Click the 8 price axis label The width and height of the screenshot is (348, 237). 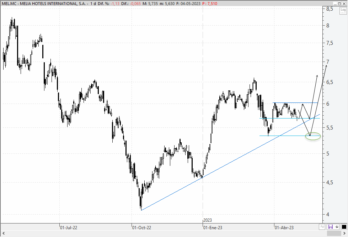pos(328,26)
